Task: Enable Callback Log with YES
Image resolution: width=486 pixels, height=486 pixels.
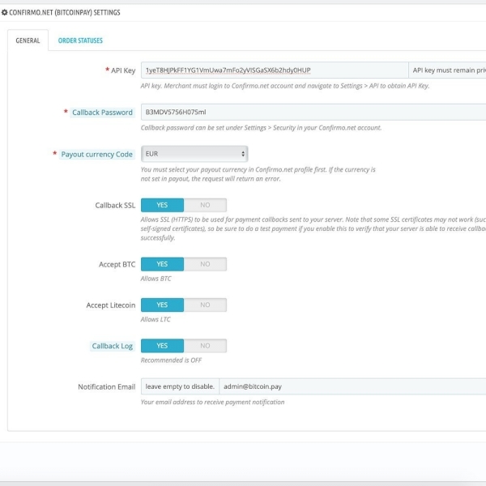Action: (162, 346)
